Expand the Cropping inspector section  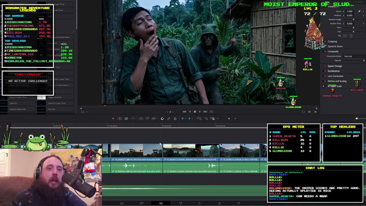coord(332,41)
